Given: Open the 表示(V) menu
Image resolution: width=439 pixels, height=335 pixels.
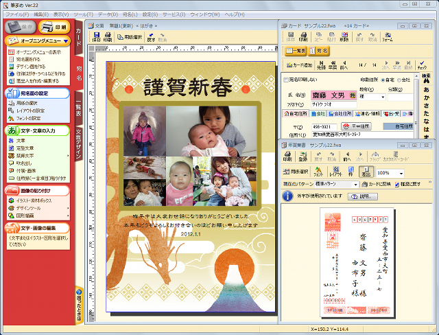Looking at the screenshot, I should (61, 14).
